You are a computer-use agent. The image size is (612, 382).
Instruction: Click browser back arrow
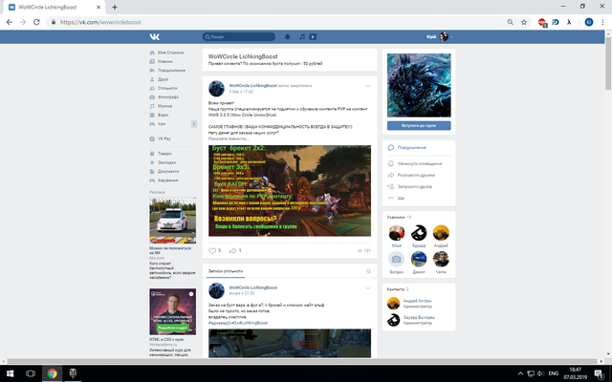(x=10, y=22)
